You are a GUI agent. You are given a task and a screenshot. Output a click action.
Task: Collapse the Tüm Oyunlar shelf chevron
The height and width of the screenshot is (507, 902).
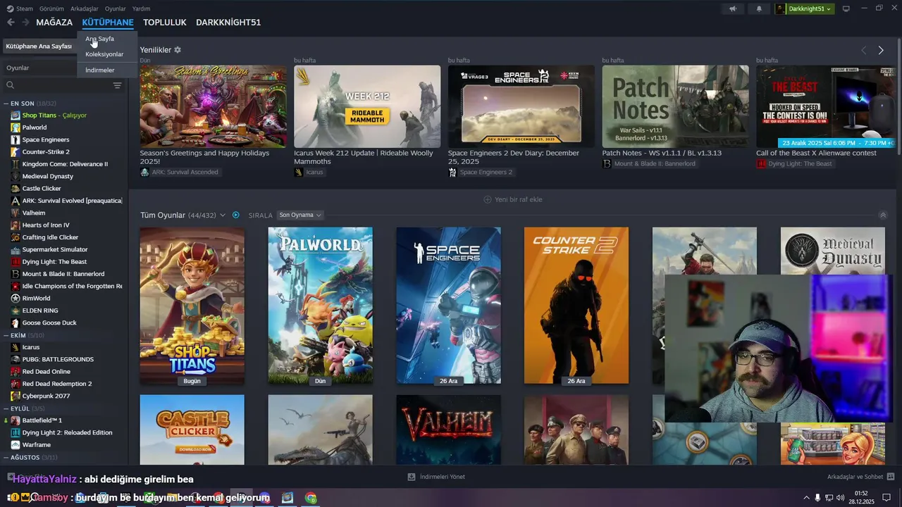(883, 215)
